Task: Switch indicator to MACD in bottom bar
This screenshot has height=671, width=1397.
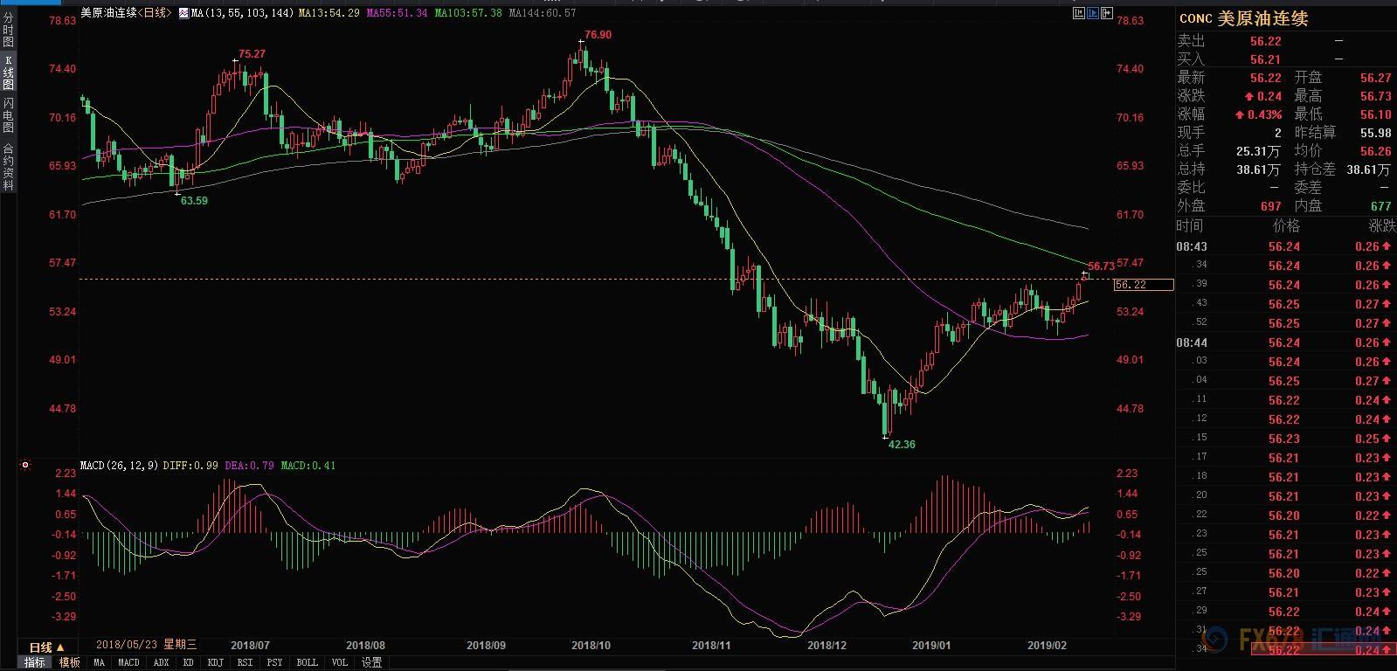Action: [128, 663]
